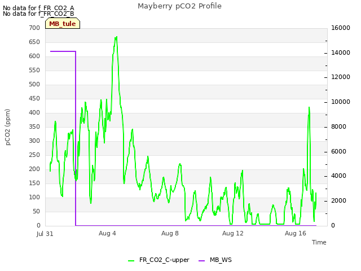Click the chart title Mayberry pCO2 Profile

(x=179, y=6)
